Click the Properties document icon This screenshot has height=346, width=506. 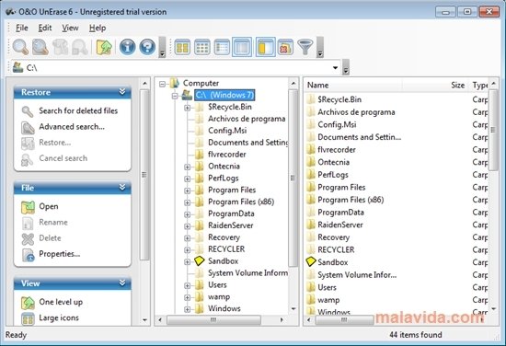point(29,255)
